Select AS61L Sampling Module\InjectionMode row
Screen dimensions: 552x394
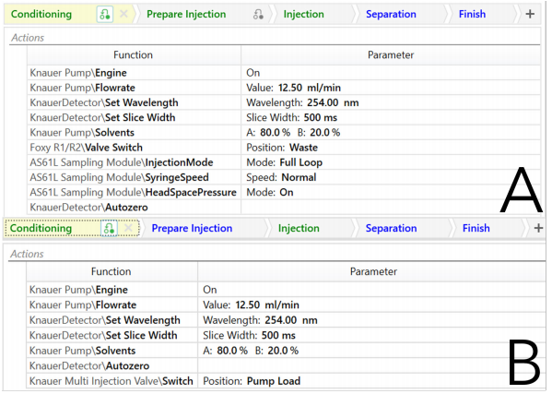pos(284,162)
